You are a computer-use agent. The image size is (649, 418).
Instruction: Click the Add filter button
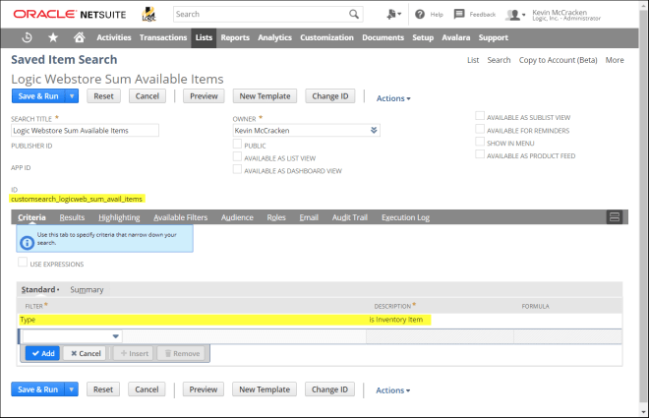pyautogui.click(x=43, y=353)
